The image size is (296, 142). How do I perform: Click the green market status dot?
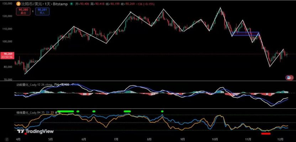pos(72,4)
